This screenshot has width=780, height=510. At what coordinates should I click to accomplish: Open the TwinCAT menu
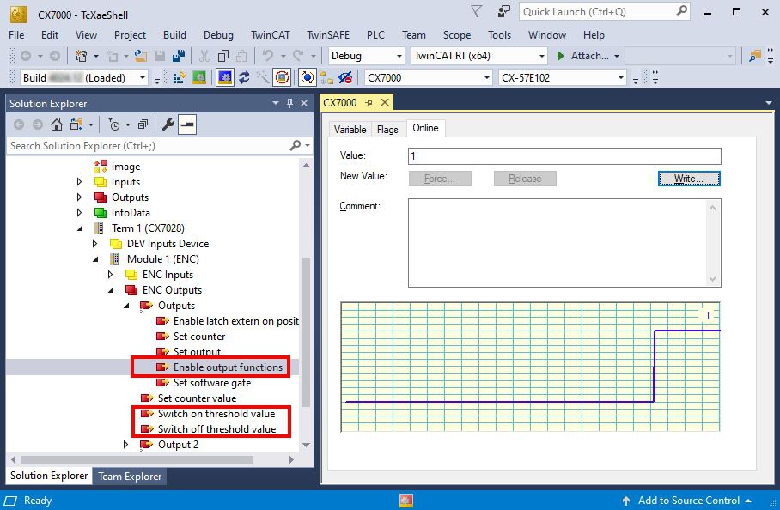[x=270, y=35]
